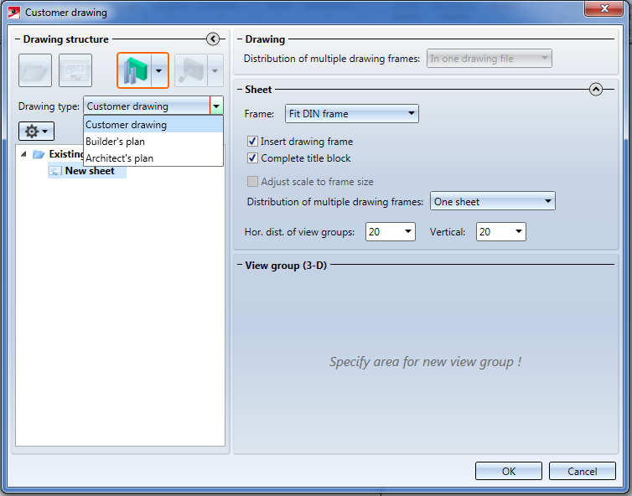Click the OK button

(x=508, y=471)
